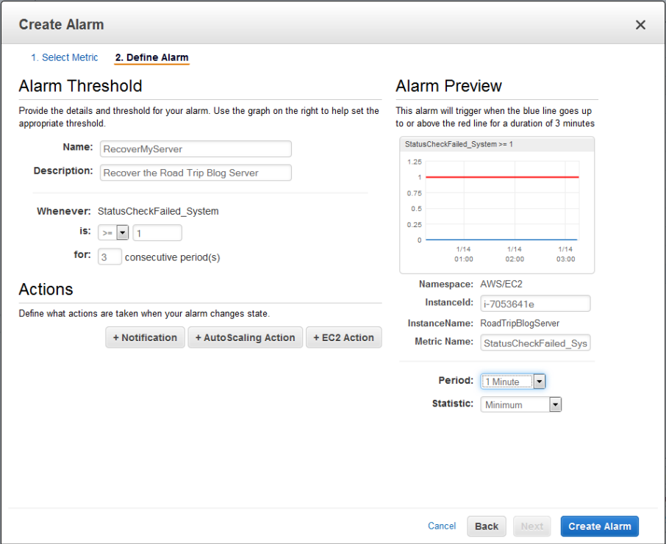
Task: Click the Create Alarm button
Action: pos(599,526)
